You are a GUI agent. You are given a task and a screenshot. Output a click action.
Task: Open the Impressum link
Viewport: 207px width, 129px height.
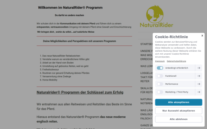(x=160, y=61)
